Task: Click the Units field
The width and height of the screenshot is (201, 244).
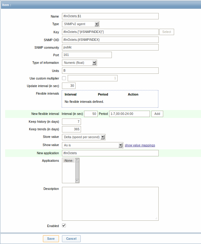Action: tap(110, 71)
